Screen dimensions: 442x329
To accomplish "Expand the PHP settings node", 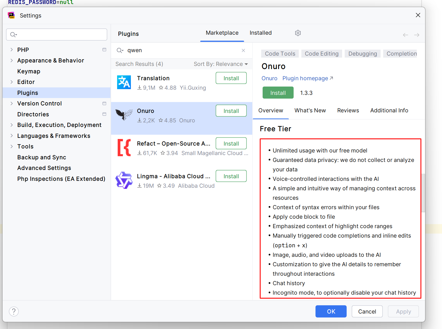I will pos(11,50).
